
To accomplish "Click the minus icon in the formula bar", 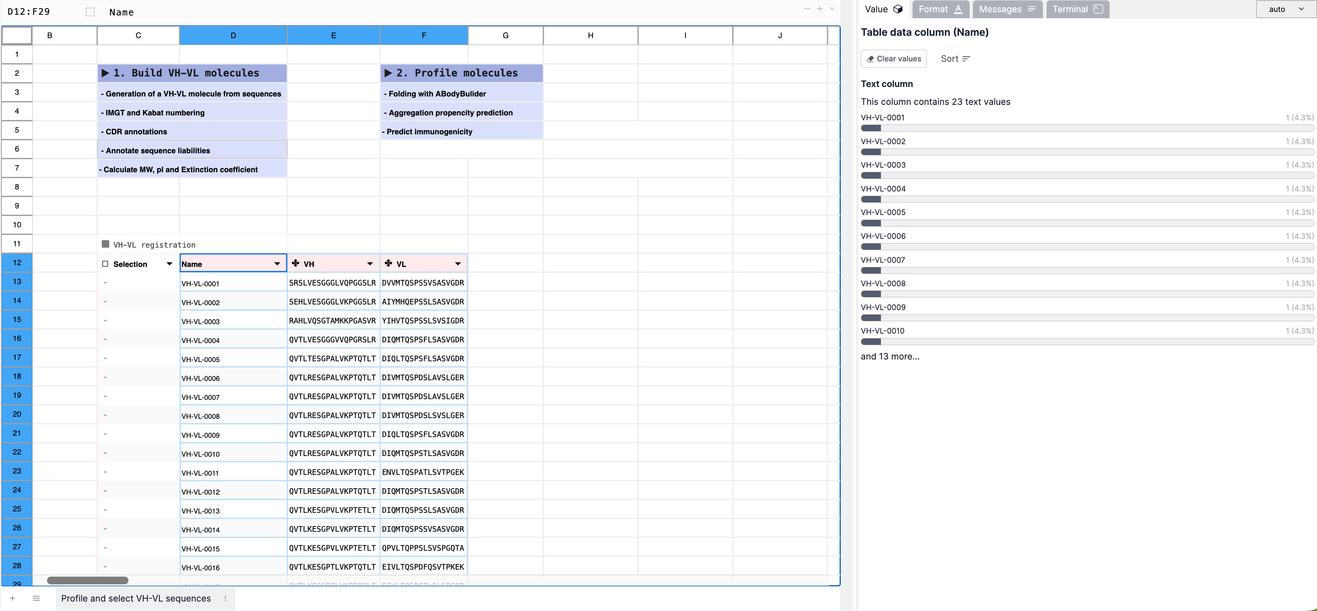I will pos(807,9).
